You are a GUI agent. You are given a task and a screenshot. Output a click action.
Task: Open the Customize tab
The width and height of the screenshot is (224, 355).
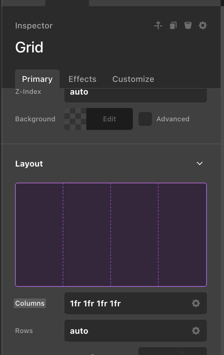pos(133,79)
